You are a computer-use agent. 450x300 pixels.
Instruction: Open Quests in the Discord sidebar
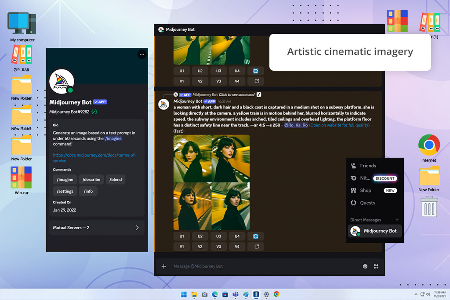click(x=374, y=203)
